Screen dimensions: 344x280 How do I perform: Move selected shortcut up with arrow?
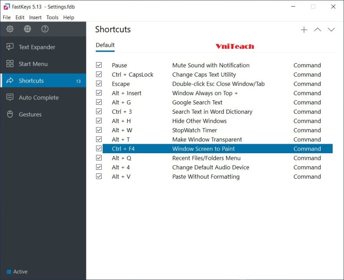318,30
